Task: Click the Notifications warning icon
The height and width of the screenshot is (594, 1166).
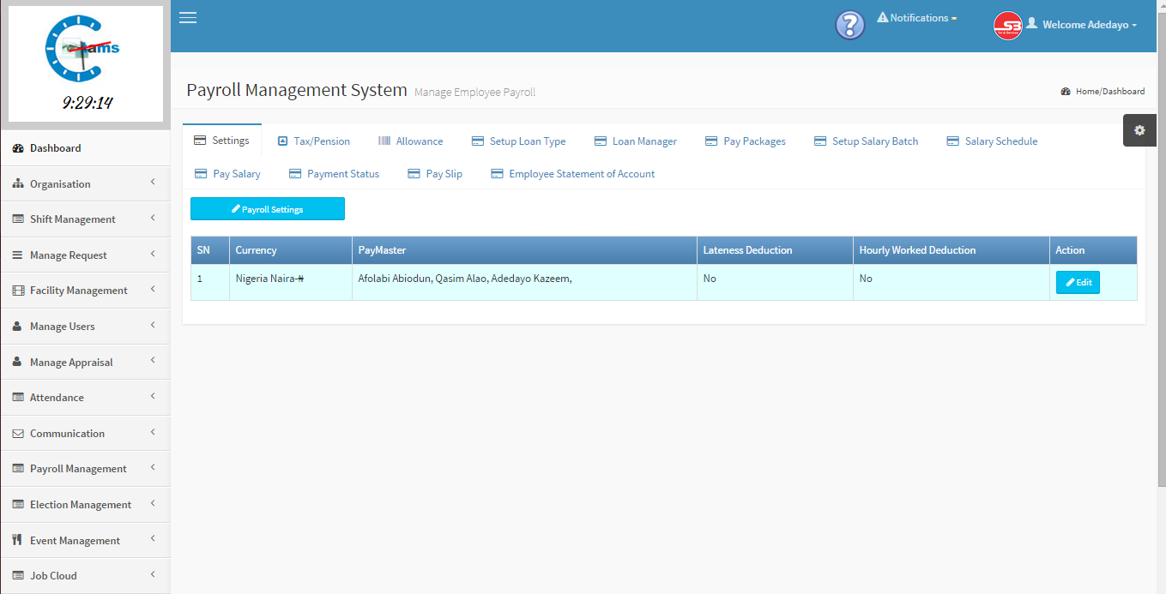Action: [x=882, y=17]
